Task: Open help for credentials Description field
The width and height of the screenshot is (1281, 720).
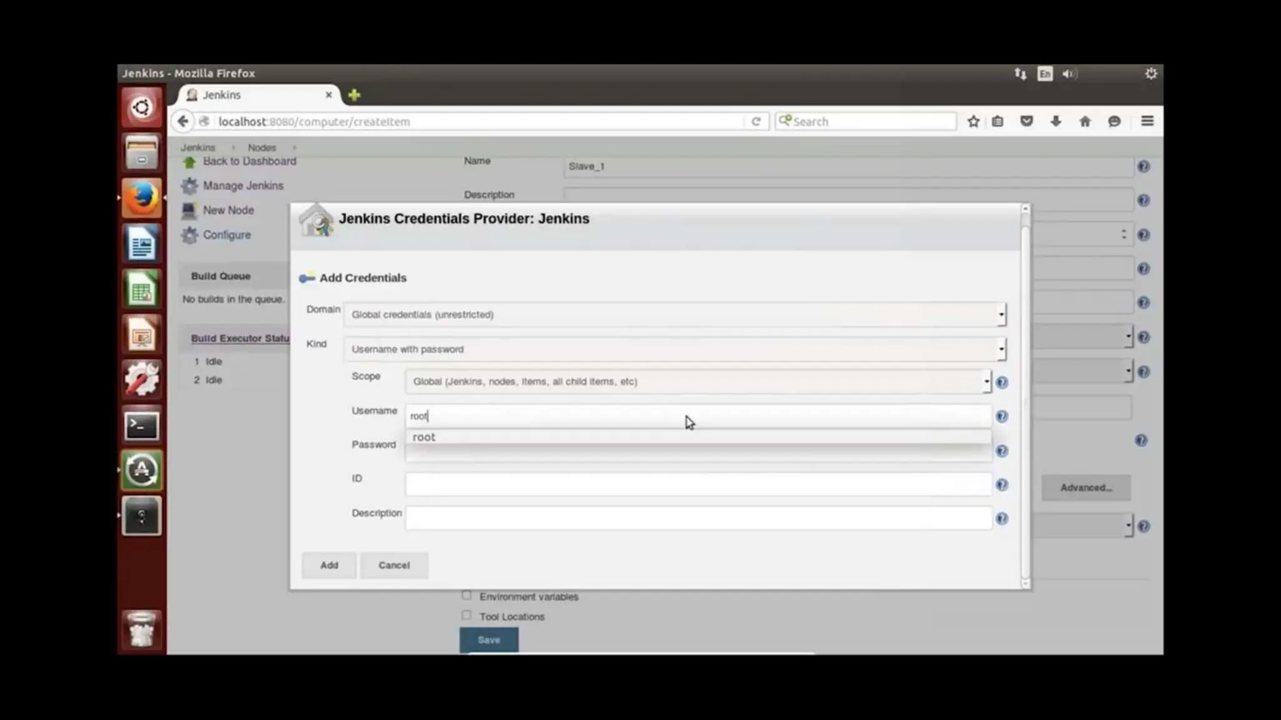Action: [1001, 519]
